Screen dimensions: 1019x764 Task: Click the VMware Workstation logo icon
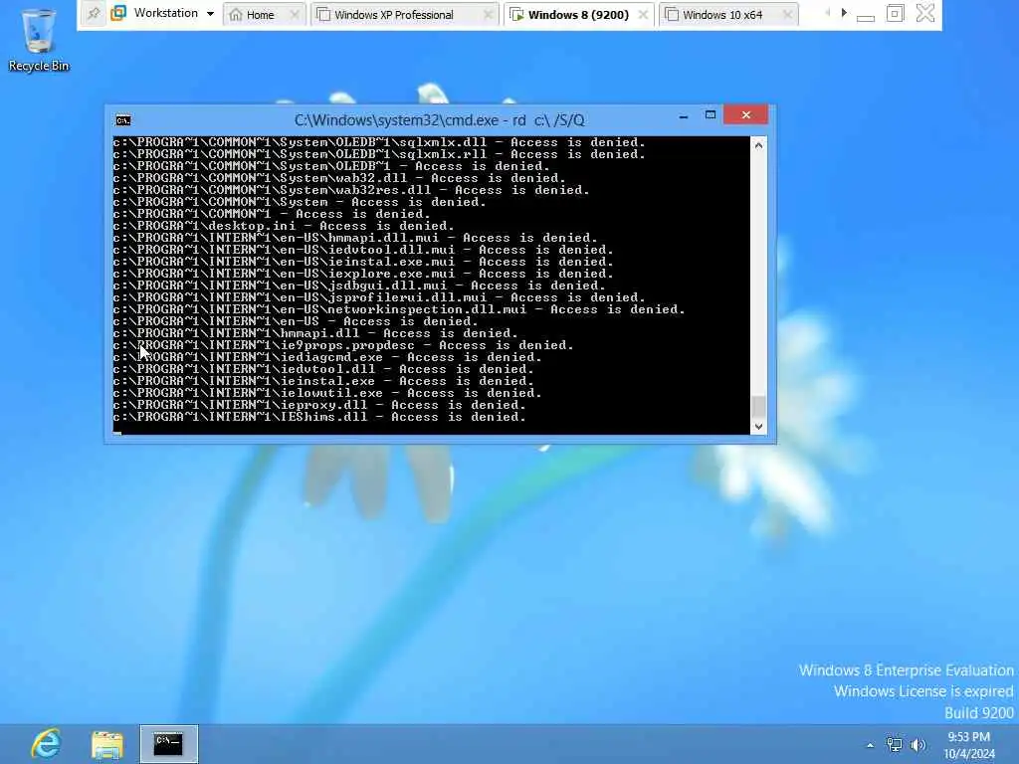(118, 13)
